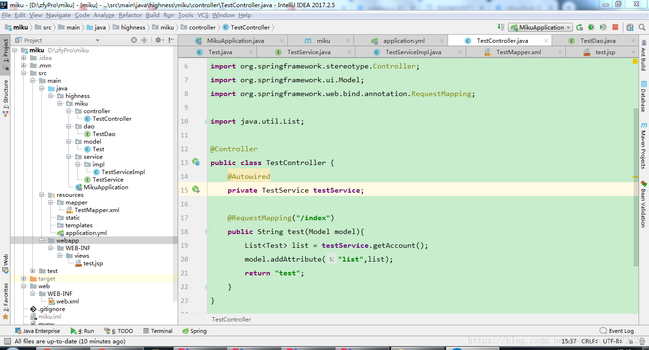Run MikuApplication with green rerun icon
Viewport: 649px width, 350px height.
pyautogui.click(x=580, y=27)
